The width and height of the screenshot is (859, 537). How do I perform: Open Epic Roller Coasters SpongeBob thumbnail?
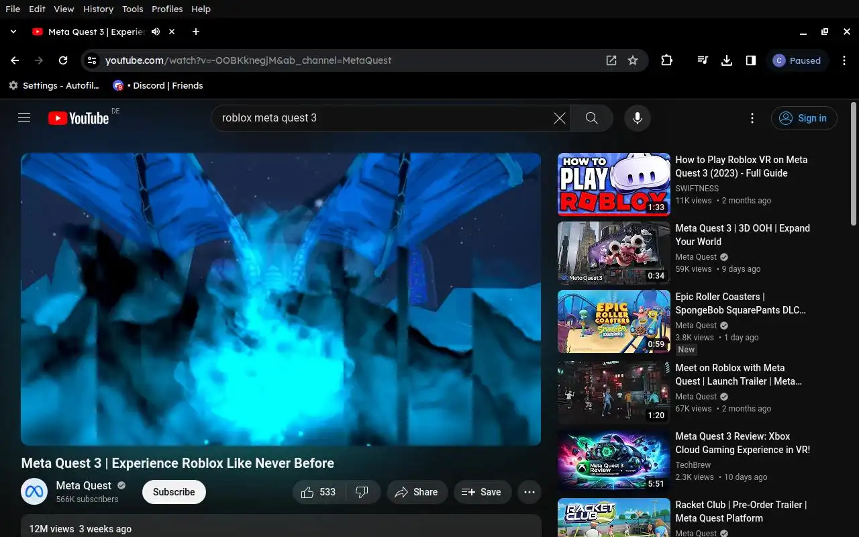click(614, 322)
